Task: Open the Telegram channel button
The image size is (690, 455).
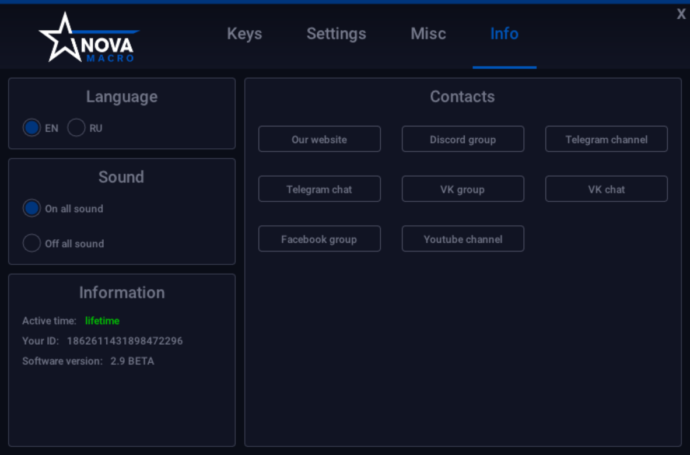Action: (x=606, y=139)
